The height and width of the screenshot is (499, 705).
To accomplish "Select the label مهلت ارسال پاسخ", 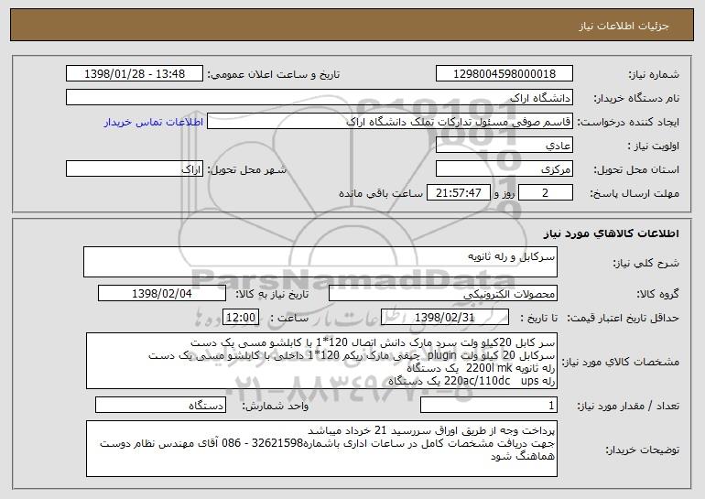I will [x=634, y=193].
